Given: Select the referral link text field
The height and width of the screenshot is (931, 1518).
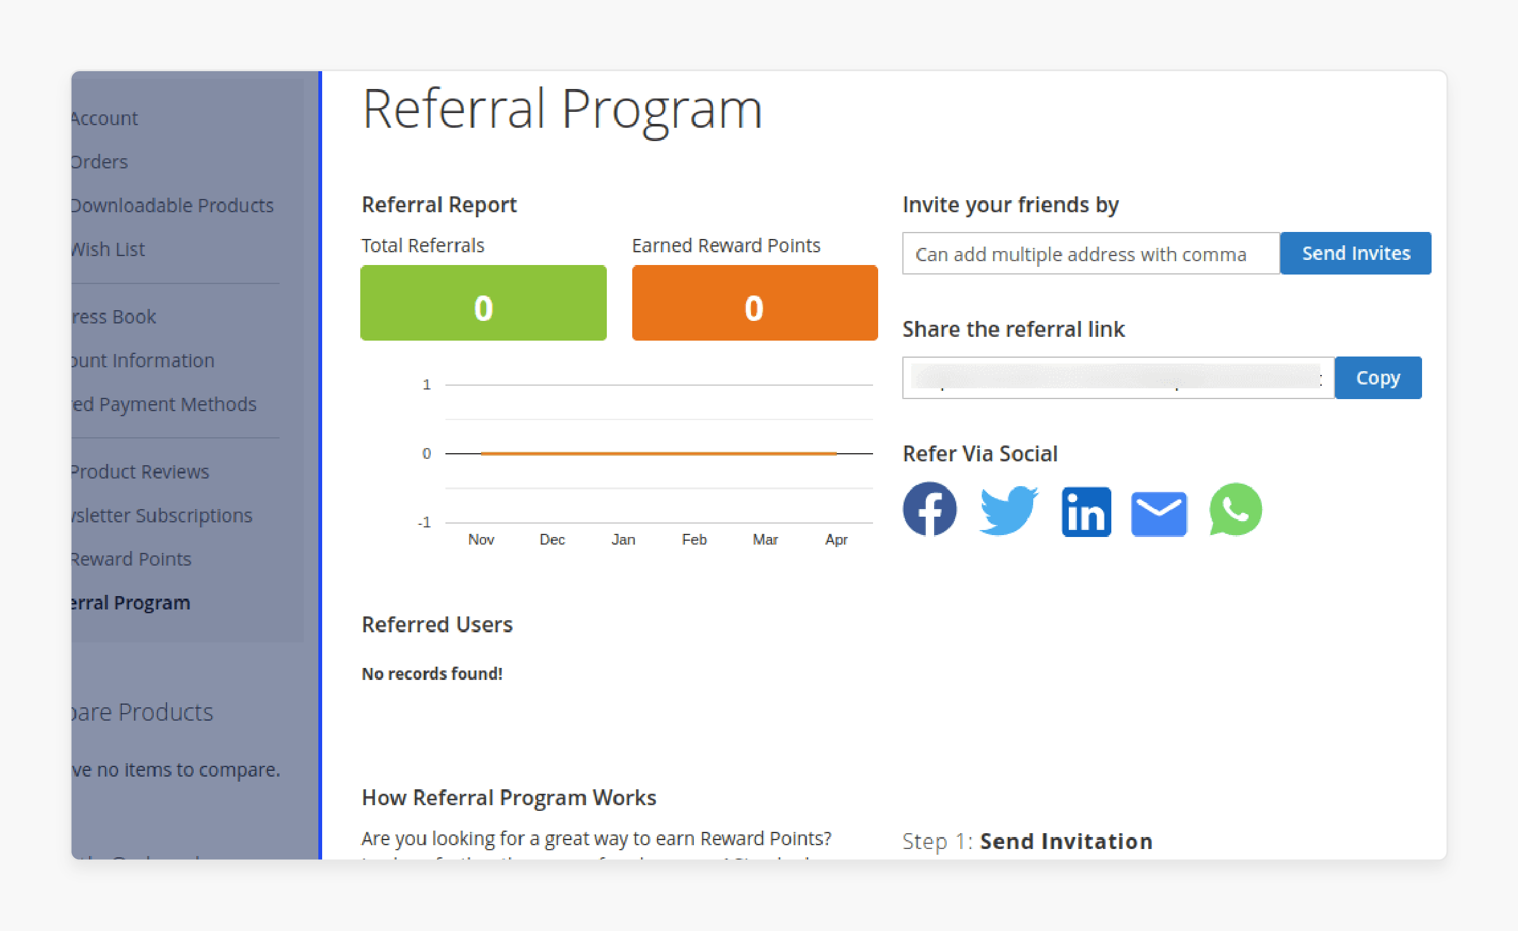Looking at the screenshot, I should click(1118, 377).
